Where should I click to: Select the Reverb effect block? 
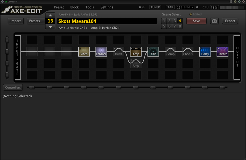[222, 51]
